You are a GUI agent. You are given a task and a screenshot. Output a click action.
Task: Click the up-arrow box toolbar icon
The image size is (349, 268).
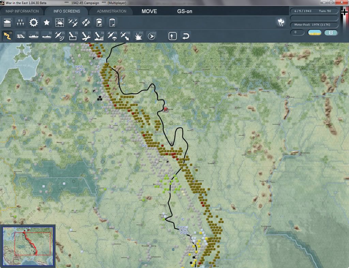[x=172, y=36]
